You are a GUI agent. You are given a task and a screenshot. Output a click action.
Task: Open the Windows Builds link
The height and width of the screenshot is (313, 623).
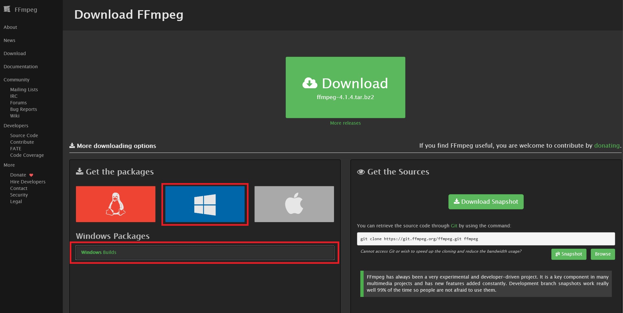99,252
